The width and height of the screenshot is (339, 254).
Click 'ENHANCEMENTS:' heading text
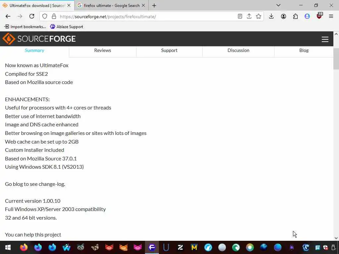(x=27, y=99)
